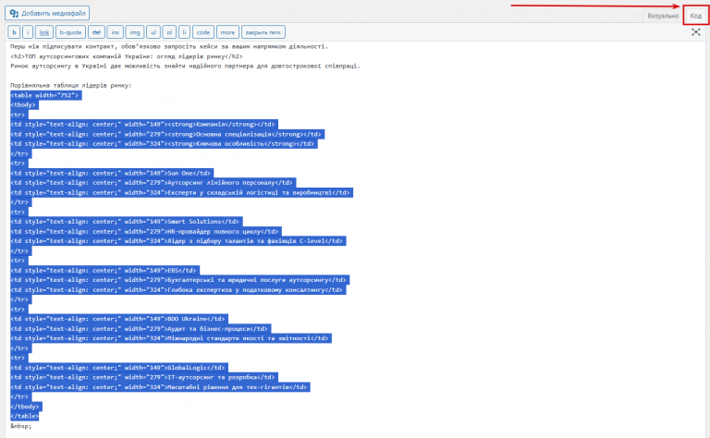Insert blockquote with b-quote button
Screen dimensions: 710x438
click(x=70, y=32)
